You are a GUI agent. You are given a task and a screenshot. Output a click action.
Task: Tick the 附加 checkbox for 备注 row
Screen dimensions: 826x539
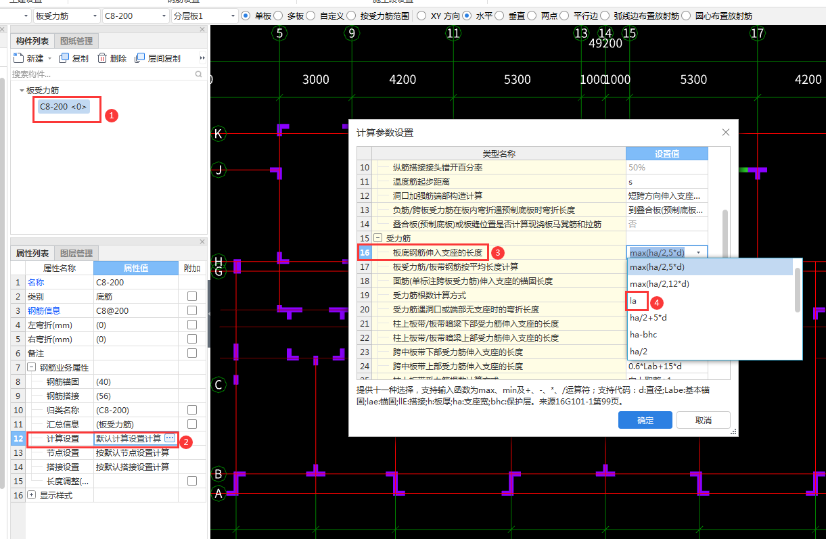click(x=192, y=353)
